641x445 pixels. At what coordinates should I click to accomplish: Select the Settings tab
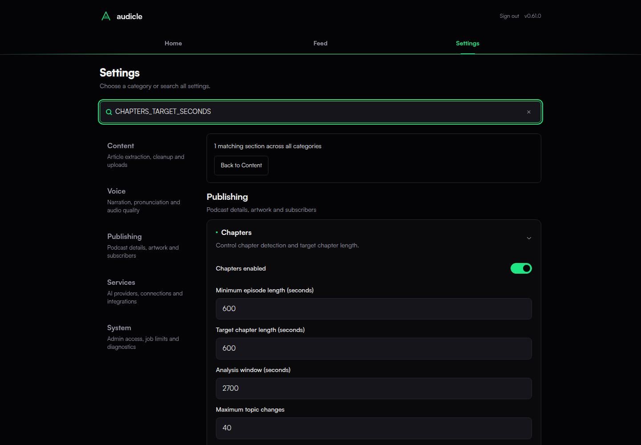coord(467,43)
